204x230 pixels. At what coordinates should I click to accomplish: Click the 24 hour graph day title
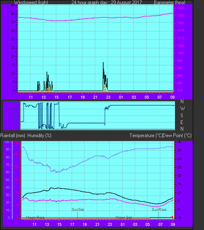(x=107, y=2)
